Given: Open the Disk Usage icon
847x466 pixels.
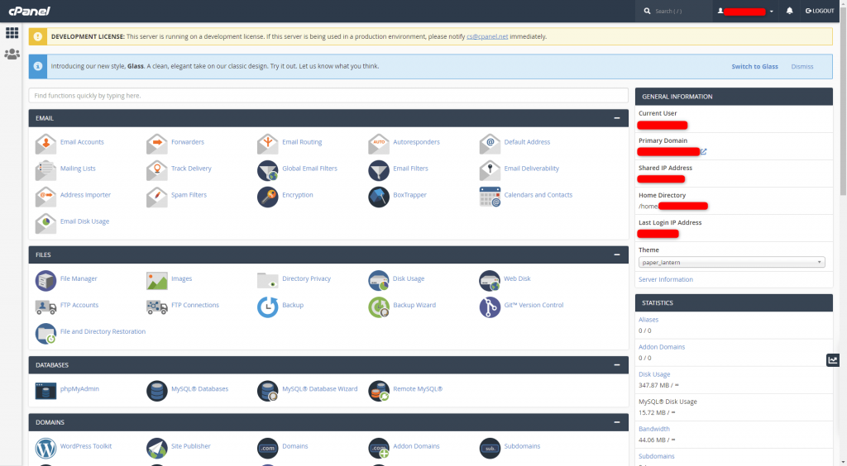Looking at the screenshot, I should [379, 280].
